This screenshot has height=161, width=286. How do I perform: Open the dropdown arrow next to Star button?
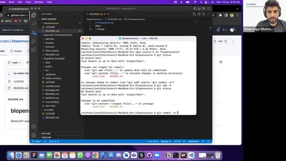point(232,41)
